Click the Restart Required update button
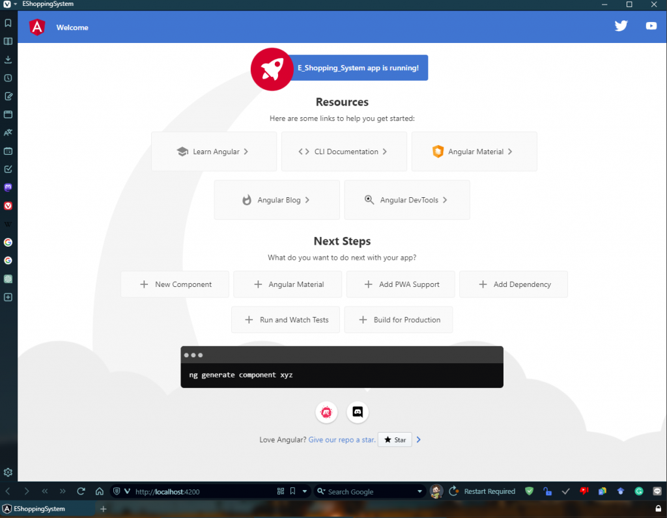The image size is (667, 518). point(482,491)
